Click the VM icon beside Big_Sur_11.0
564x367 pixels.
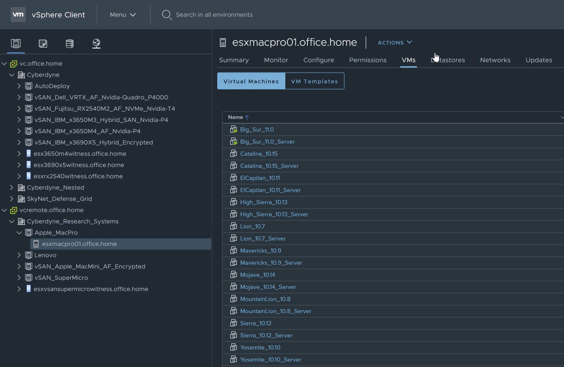(234, 129)
